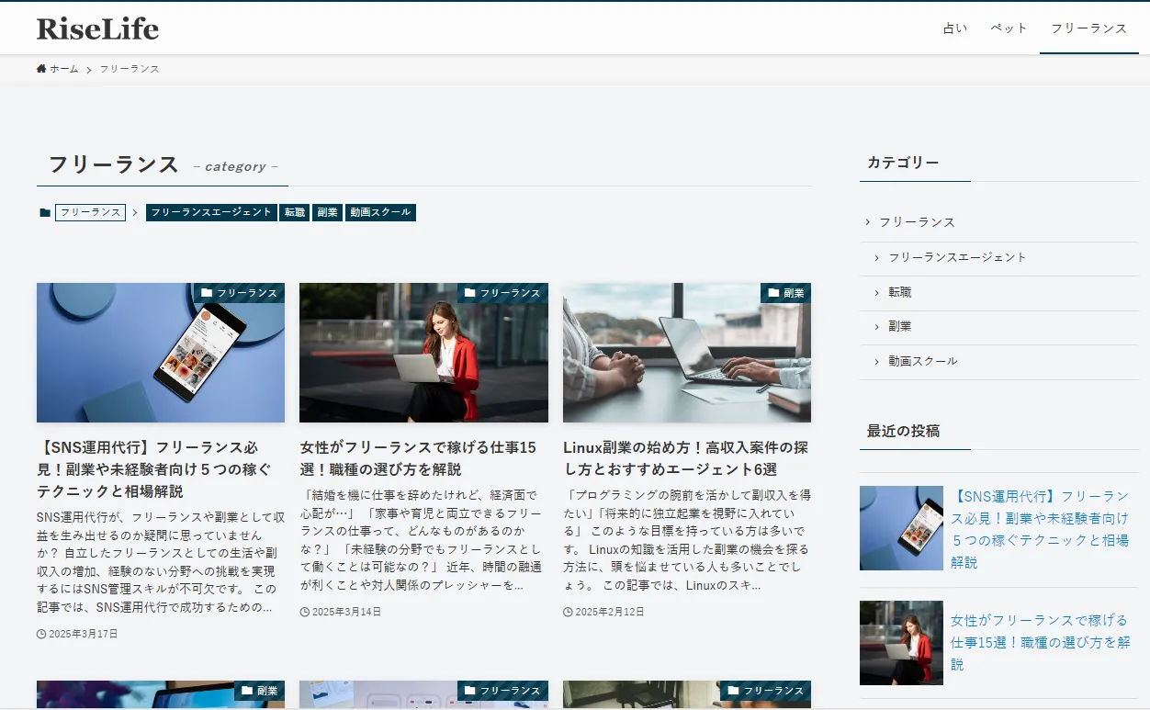This screenshot has height=710, width=1150.
Task: Select the フリーランス navigation tab
Action: [1088, 28]
